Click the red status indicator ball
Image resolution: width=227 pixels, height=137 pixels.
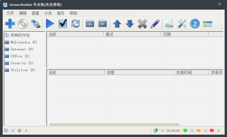point(212,131)
